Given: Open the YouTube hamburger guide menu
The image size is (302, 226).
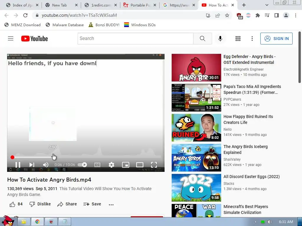Looking at the screenshot, I should click(x=11, y=39).
